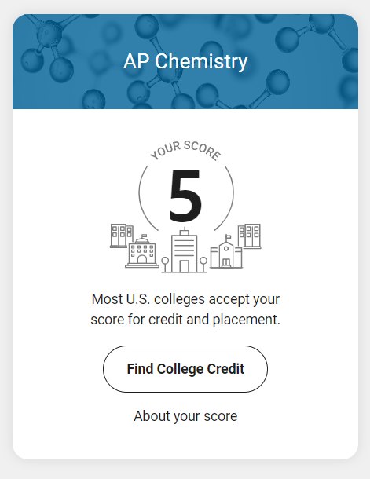This screenshot has width=370, height=479.
Task: Click the Find College Credit button
Action: pos(185,369)
